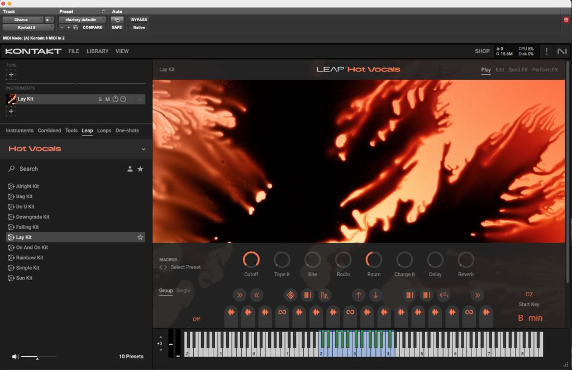The image size is (572, 370).
Task: Click the Lay Kit instrument thumbnail in the rack
Action: (x=11, y=99)
